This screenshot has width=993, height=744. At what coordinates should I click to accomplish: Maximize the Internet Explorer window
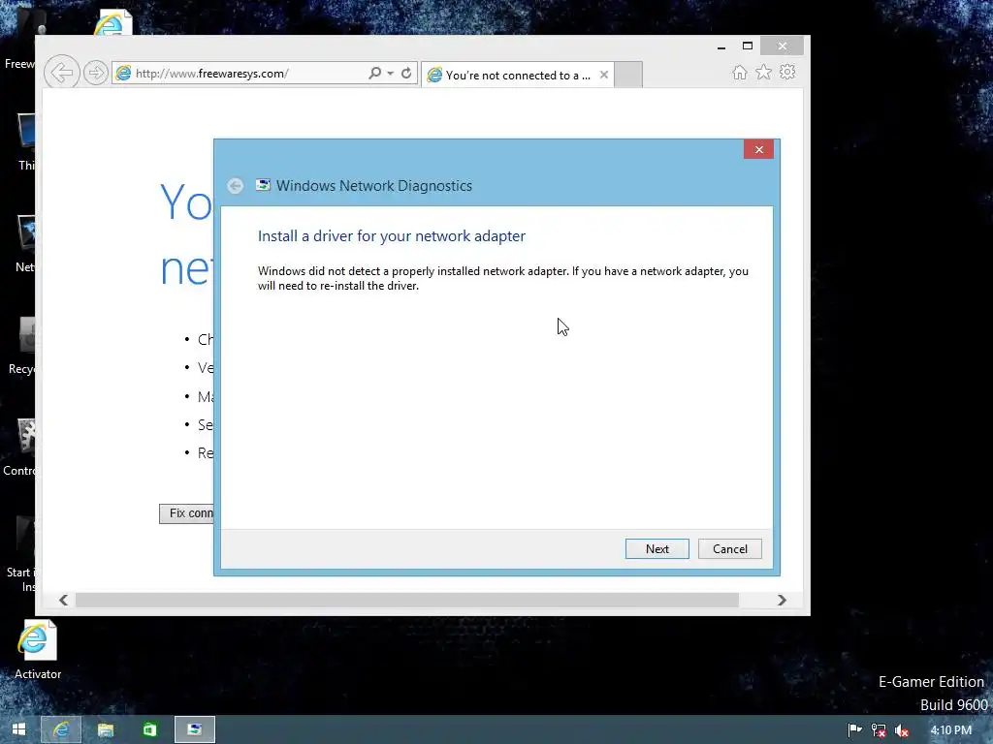tap(748, 46)
